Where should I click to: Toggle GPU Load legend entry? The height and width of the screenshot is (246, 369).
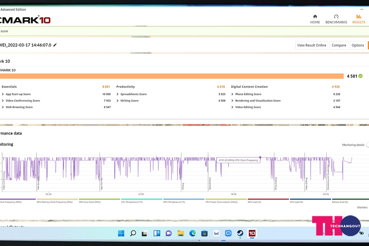(268, 201)
